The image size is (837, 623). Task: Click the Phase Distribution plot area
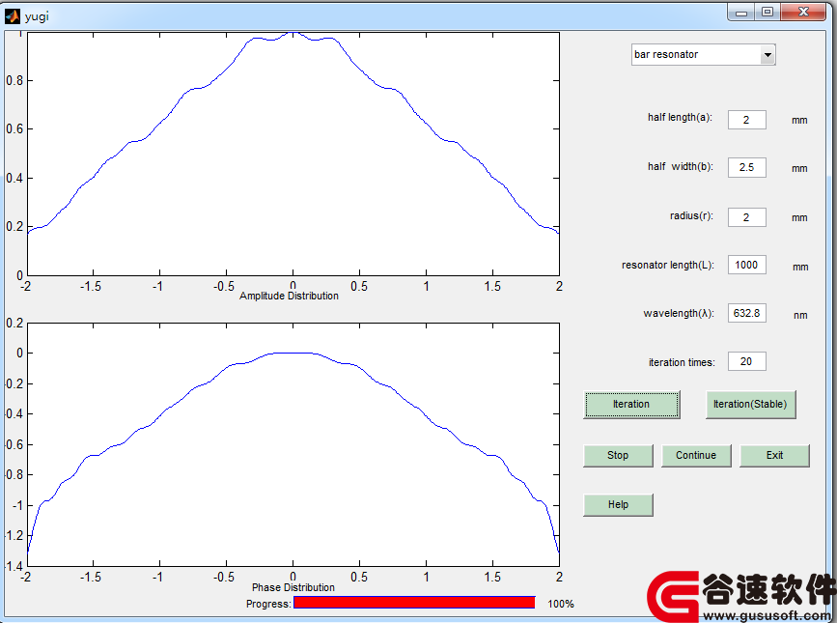point(293,444)
